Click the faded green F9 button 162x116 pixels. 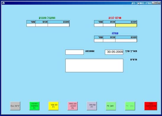pos(130,106)
